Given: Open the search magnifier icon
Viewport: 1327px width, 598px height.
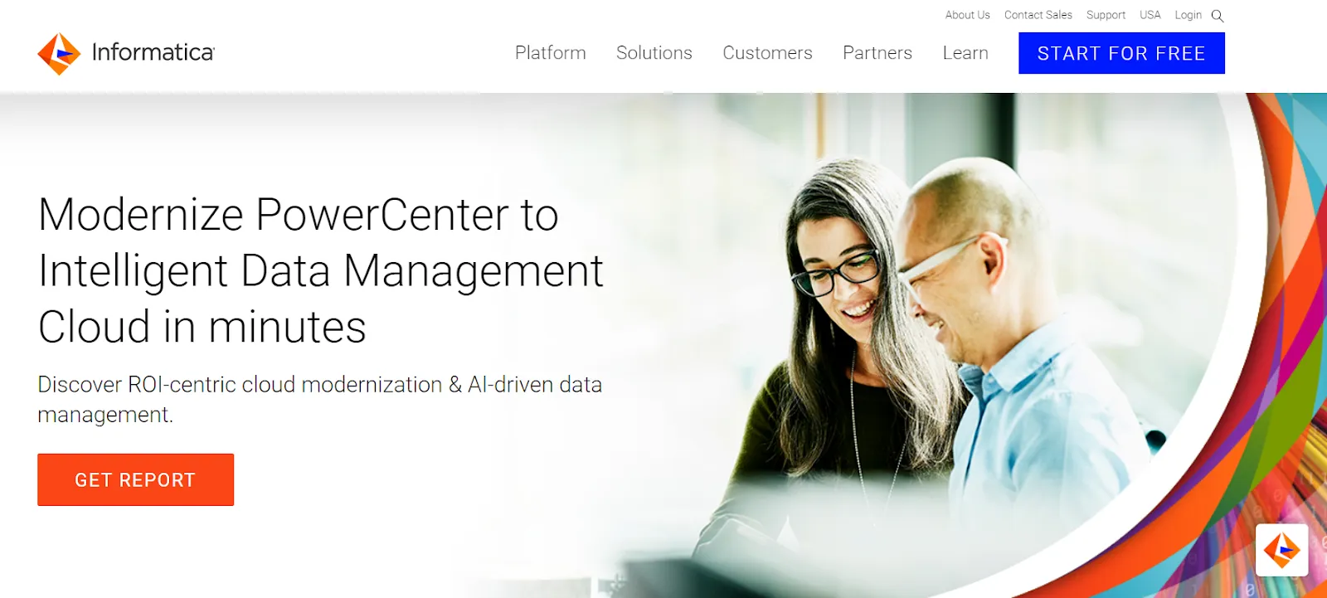Looking at the screenshot, I should [1218, 16].
